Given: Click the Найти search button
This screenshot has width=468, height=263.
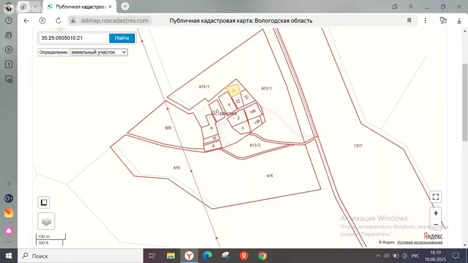Looking at the screenshot, I should click(x=122, y=38).
